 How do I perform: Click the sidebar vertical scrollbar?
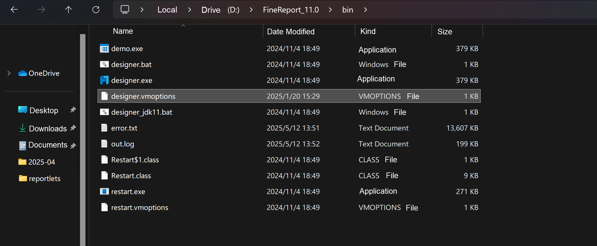point(83,140)
